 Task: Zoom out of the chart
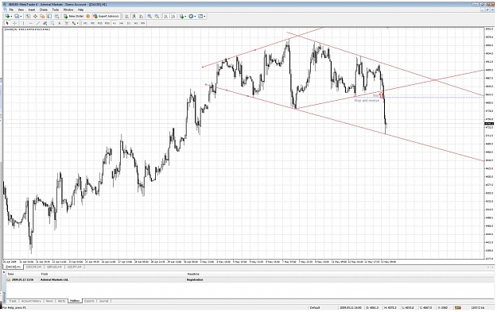157,16
